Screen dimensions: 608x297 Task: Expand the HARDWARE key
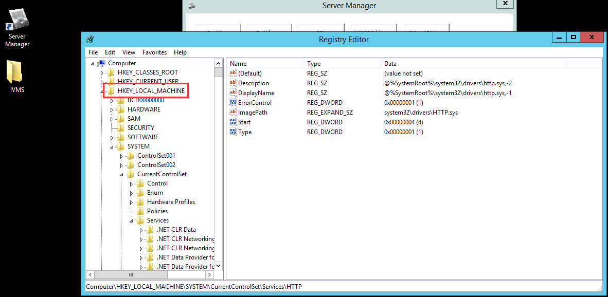click(x=112, y=109)
